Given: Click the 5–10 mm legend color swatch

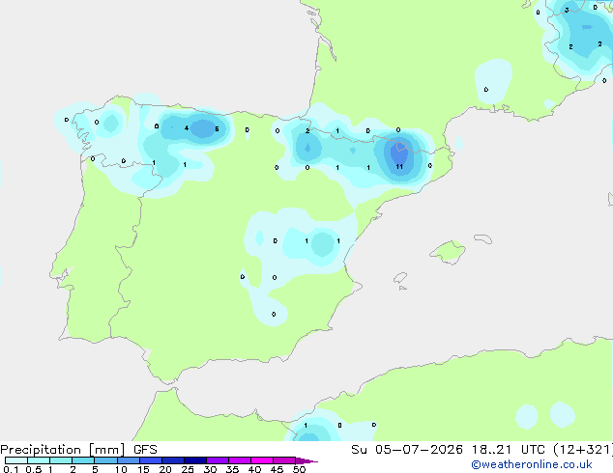Looking at the screenshot, I should coord(105,460).
